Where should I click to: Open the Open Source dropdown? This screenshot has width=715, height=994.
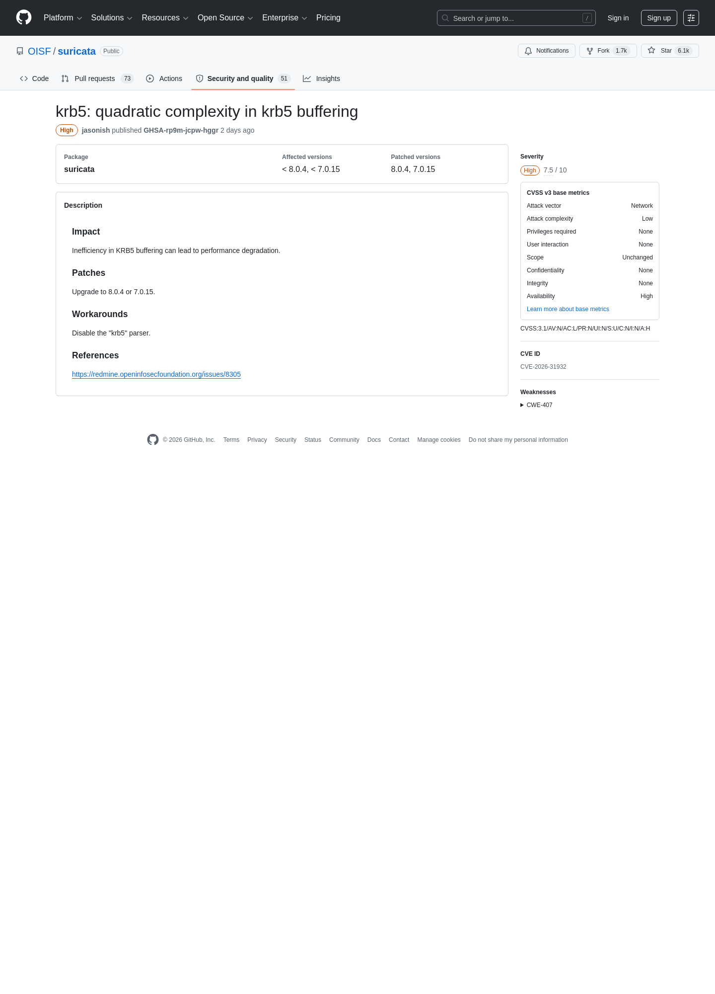pyautogui.click(x=225, y=18)
